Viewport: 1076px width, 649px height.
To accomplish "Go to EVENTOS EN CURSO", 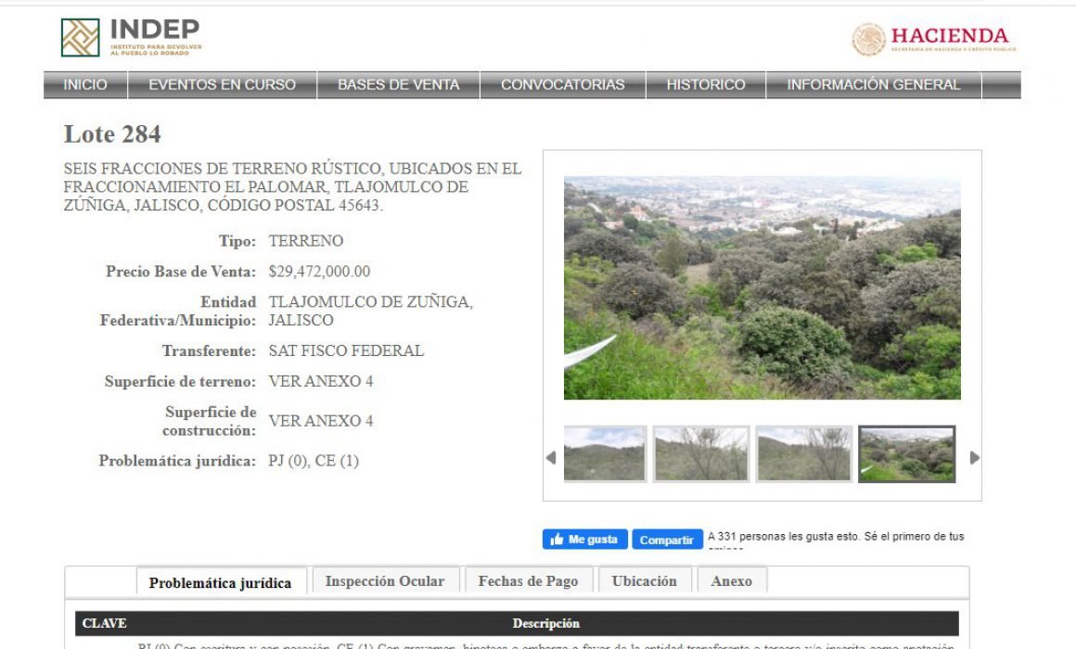I will pyautogui.click(x=223, y=85).
